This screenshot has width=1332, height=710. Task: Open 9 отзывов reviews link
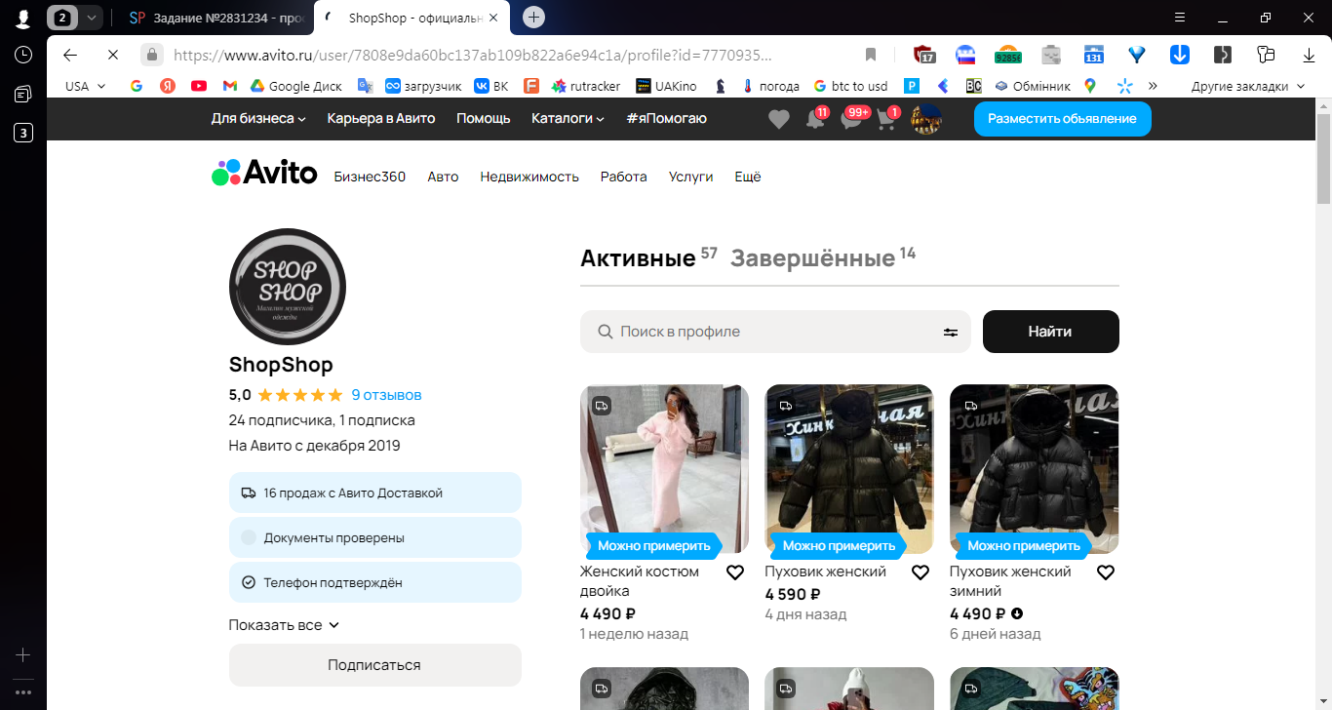coord(386,395)
